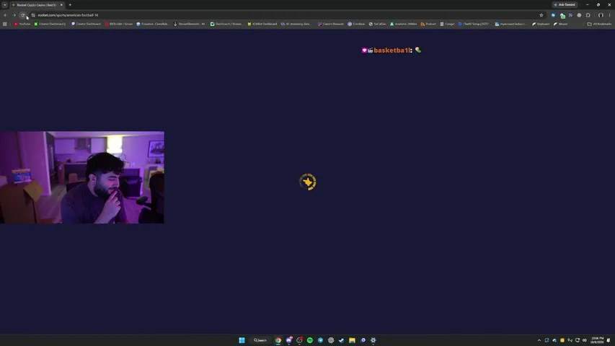Open the first Creator Dashboard bookmark with green icon
This screenshot has height=346, width=615.
pyautogui.click(x=50, y=24)
